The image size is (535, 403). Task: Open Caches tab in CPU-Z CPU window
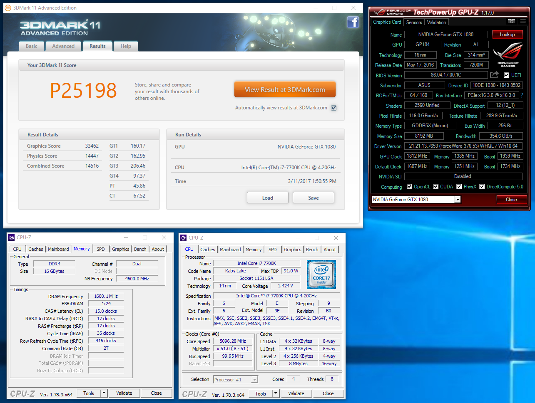click(208, 250)
